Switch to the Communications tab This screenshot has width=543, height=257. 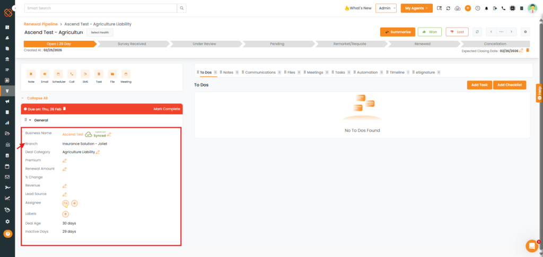point(260,72)
